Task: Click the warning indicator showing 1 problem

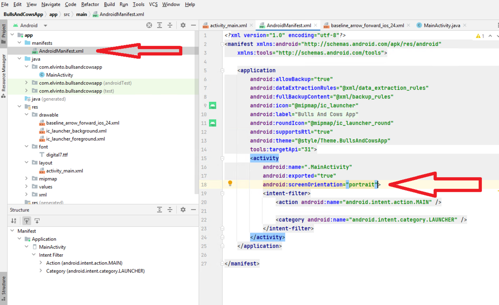Action: point(480,36)
